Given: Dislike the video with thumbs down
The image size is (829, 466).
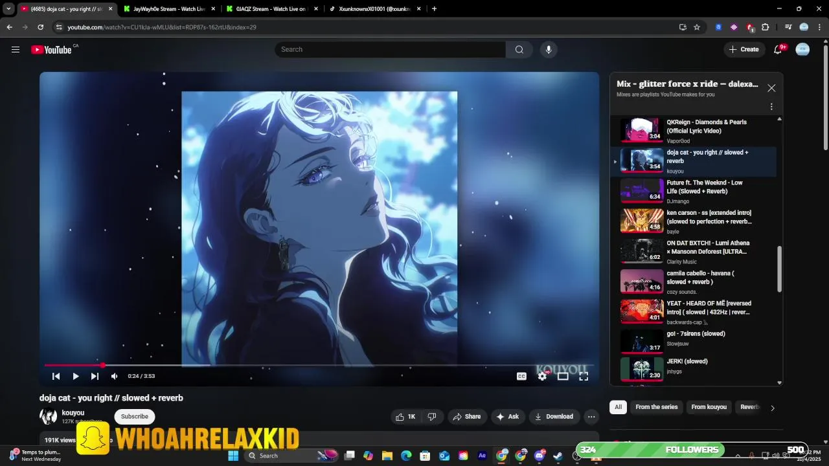Looking at the screenshot, I should click(x=432, y=417).
